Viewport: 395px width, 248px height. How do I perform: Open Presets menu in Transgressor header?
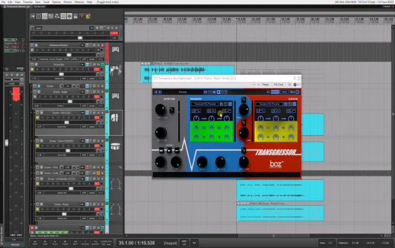click(183, 92)
